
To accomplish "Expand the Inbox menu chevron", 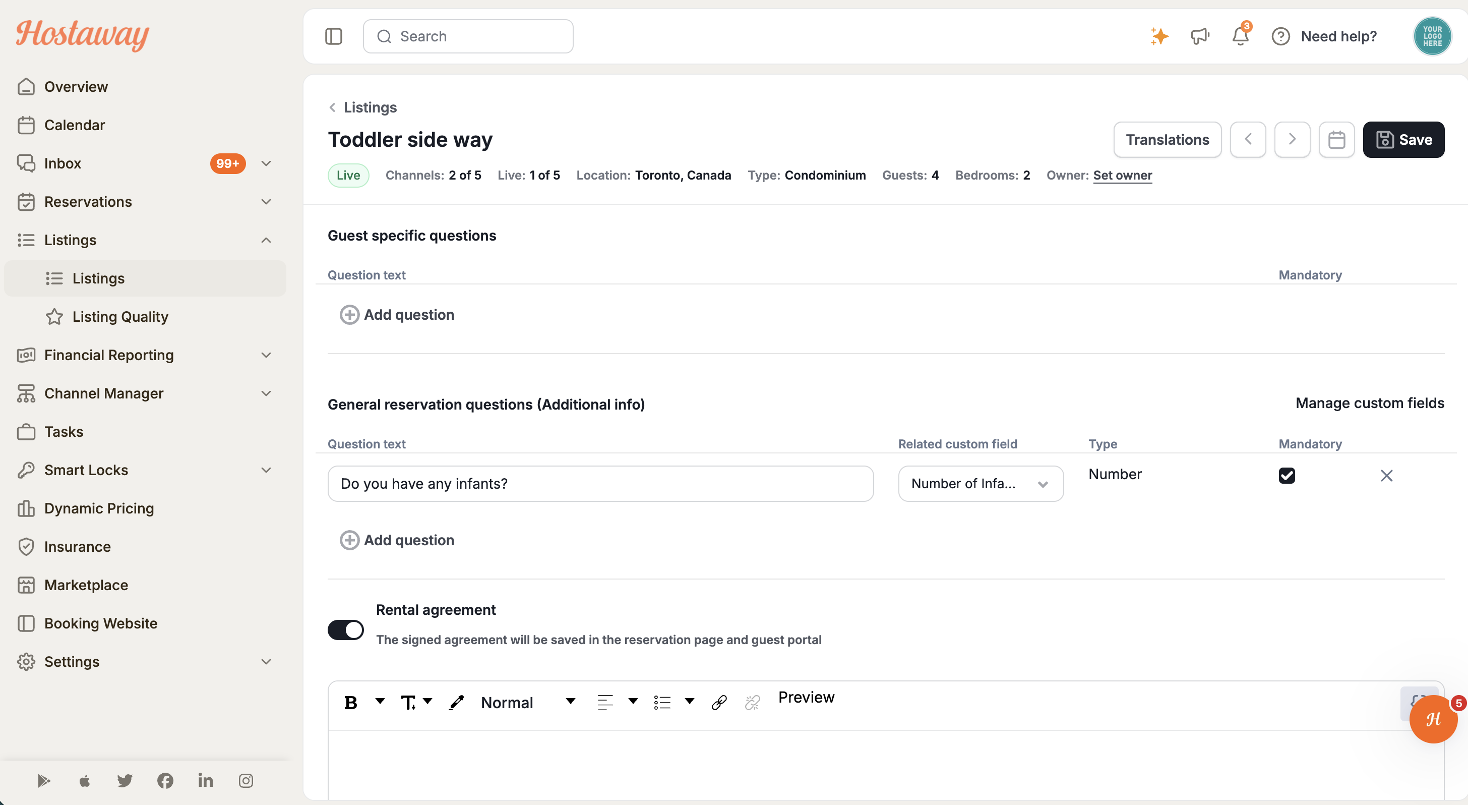I will coord(266,163).
